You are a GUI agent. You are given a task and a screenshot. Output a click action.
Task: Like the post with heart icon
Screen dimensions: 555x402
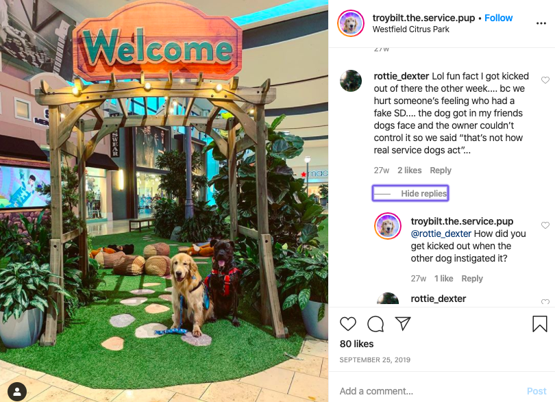(x=347, y=324)
